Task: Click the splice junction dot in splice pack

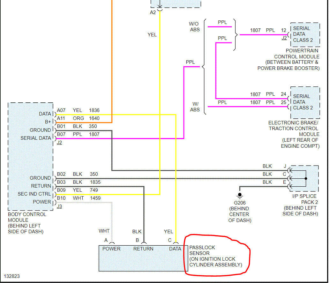Action: pos(306,178)
